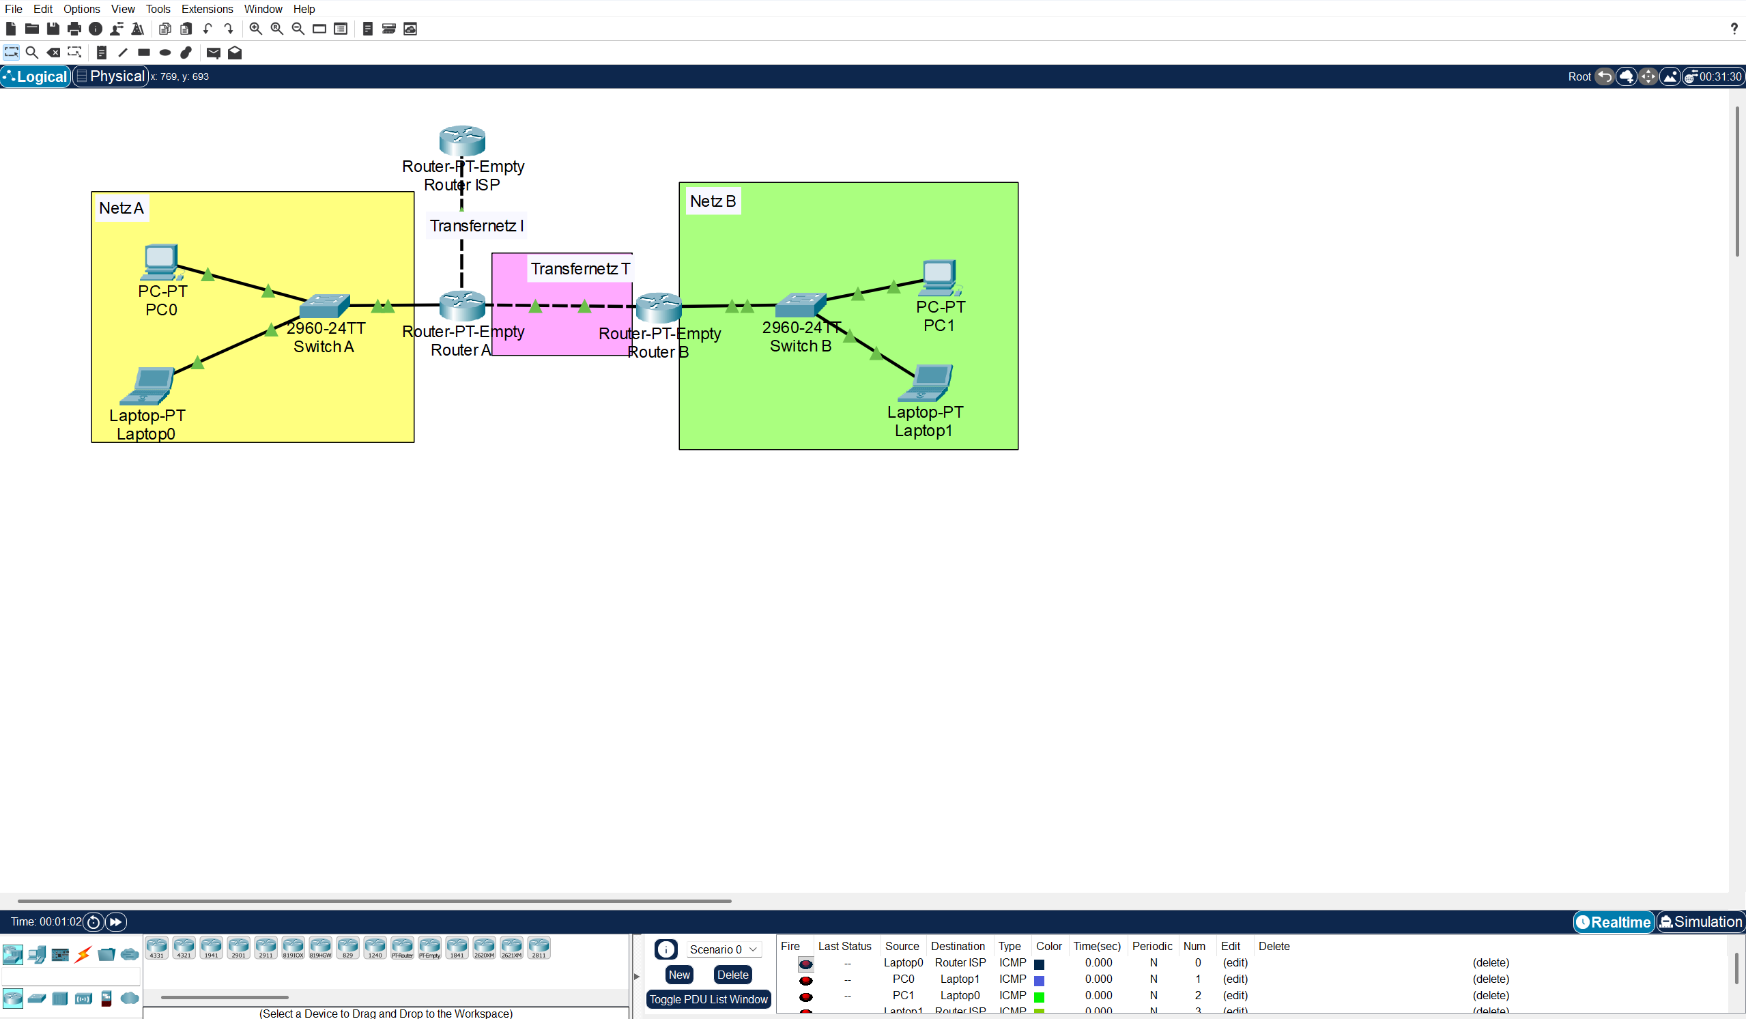This screenshot has width=1746, height=1019.
Task: Select the Draw Ellipse shape tool
Action: (x=164, y=53)
